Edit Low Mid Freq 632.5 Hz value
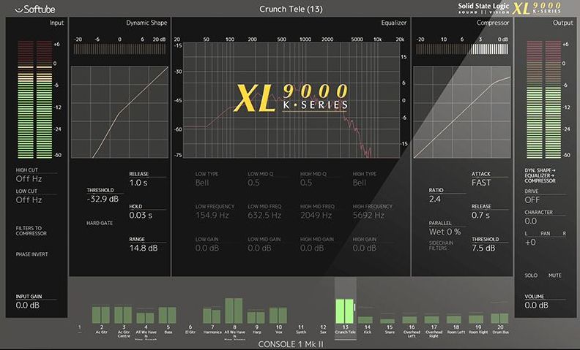This screenshot has width=580, height=350. pyautogui.click(x=264, y=216)
